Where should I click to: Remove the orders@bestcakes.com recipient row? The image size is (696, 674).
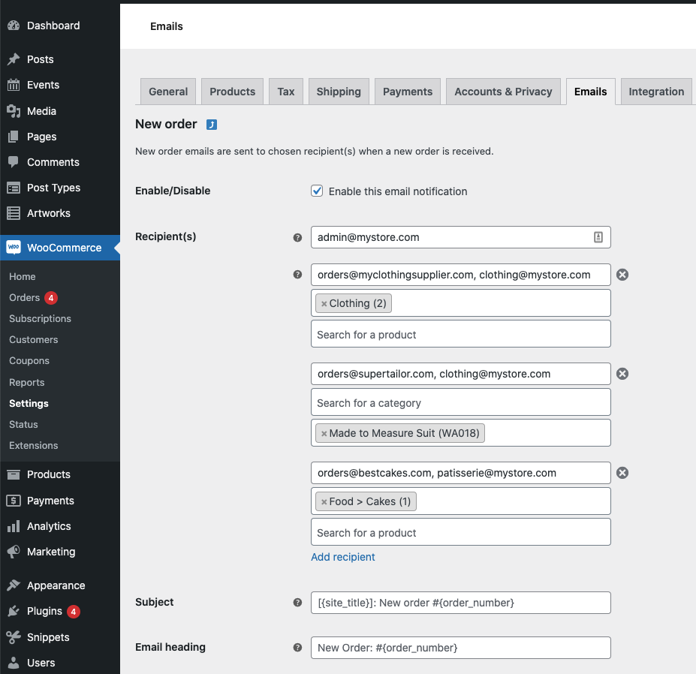622,472
